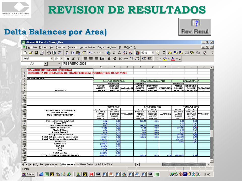Click the horizontal scrollbar right arrow
242x181 pixels.
208,164
